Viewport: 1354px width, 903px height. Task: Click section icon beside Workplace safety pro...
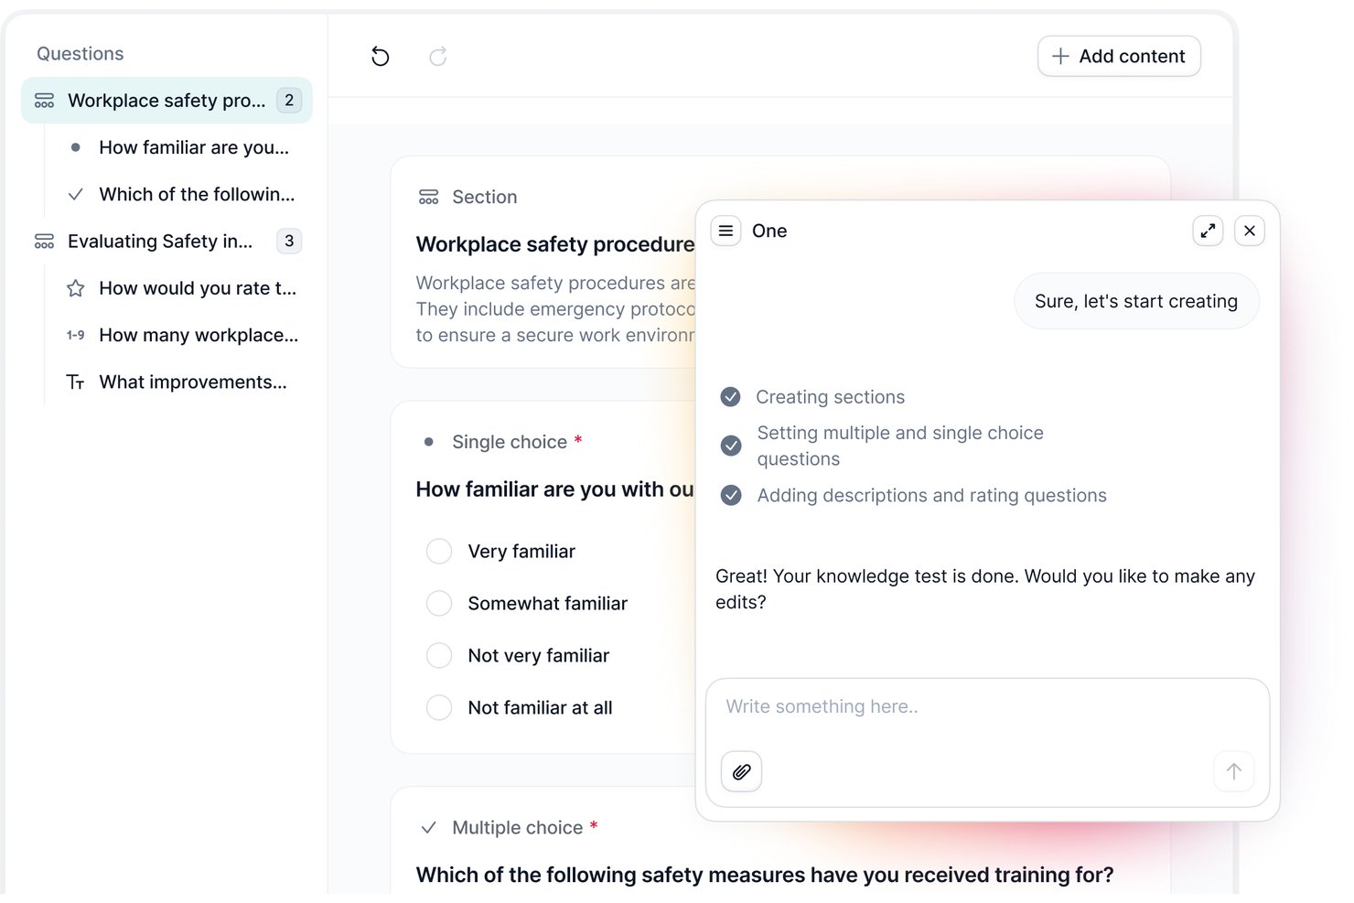pyautogui.click(x=44, y=101)
